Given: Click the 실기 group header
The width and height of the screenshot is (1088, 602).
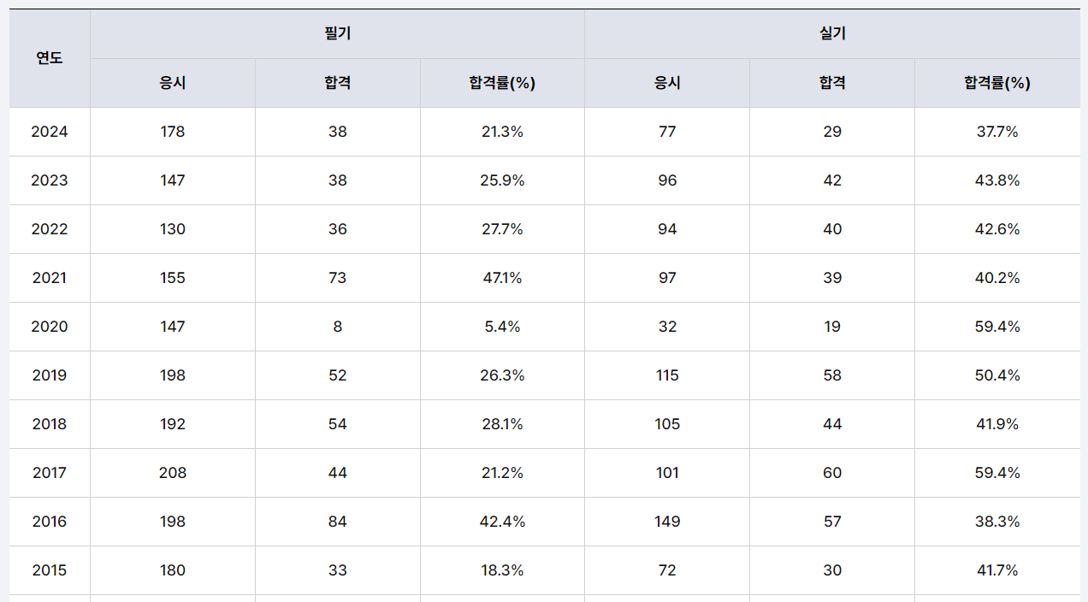Looking at the screenshot, I should click(832, 34).
